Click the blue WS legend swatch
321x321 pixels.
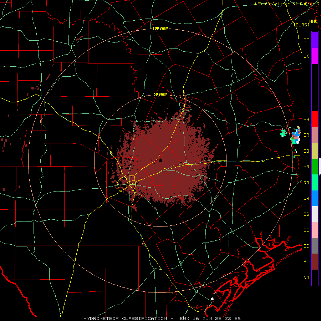(x=315, y=198)
